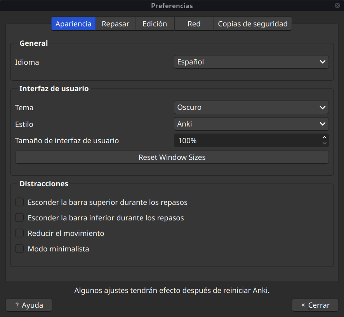Enable the Modo minimalista checkbox
This screenshot has width=344, height=317.
(19, 249)
